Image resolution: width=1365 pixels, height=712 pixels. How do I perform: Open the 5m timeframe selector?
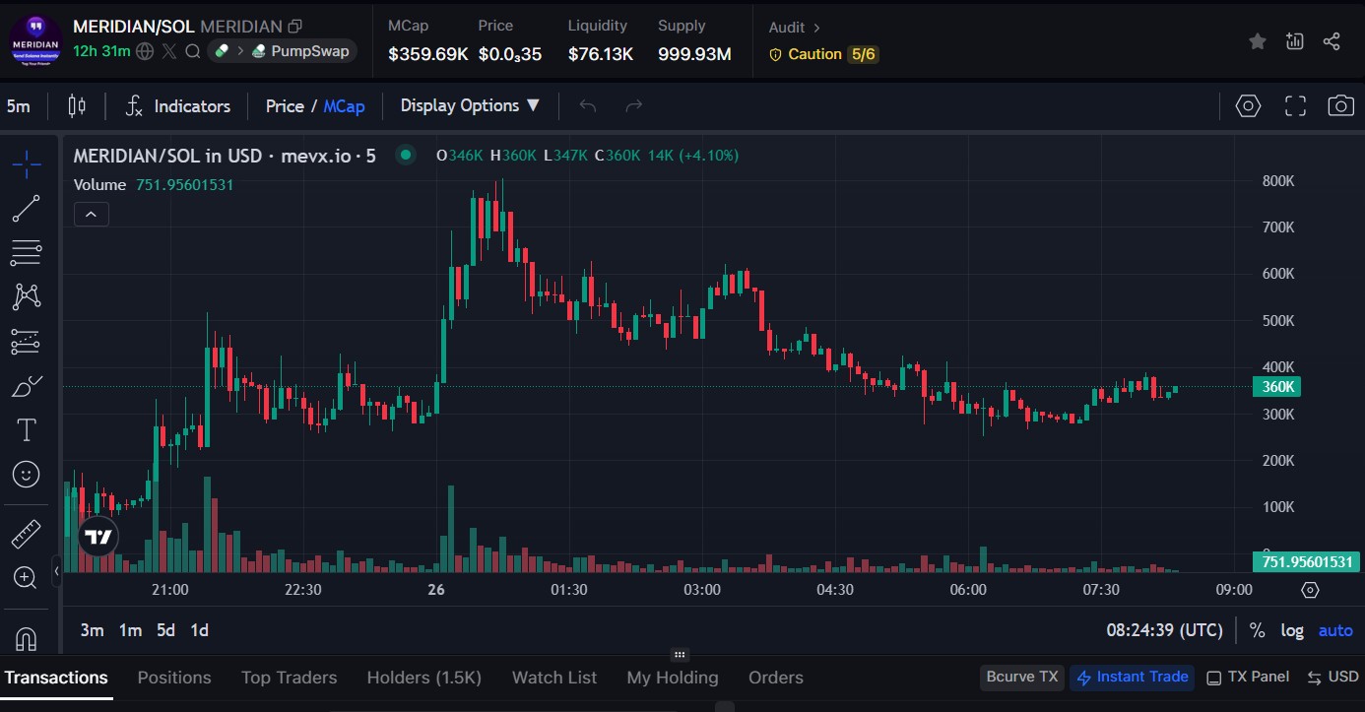coord(19,106)
